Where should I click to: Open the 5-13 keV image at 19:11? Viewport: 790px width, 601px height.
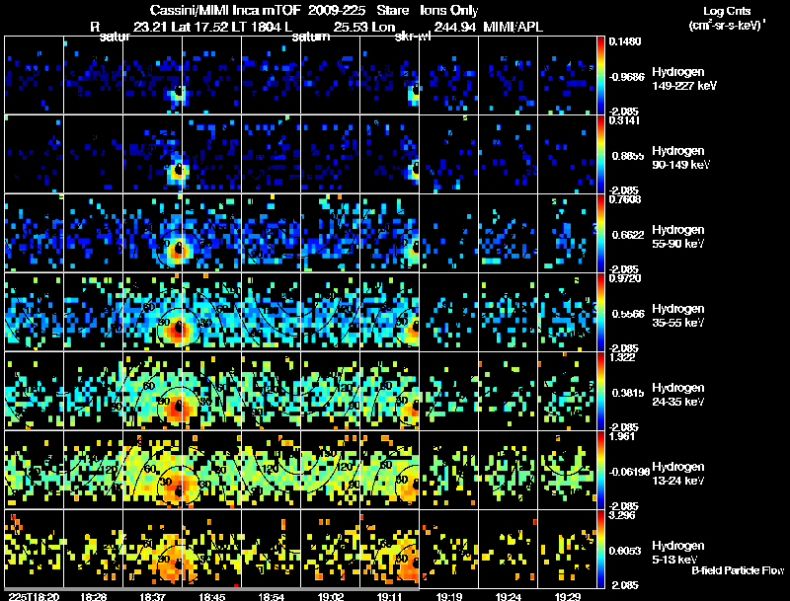[389, 549]
